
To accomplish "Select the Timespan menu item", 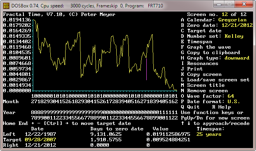I will tap(196, 42).
